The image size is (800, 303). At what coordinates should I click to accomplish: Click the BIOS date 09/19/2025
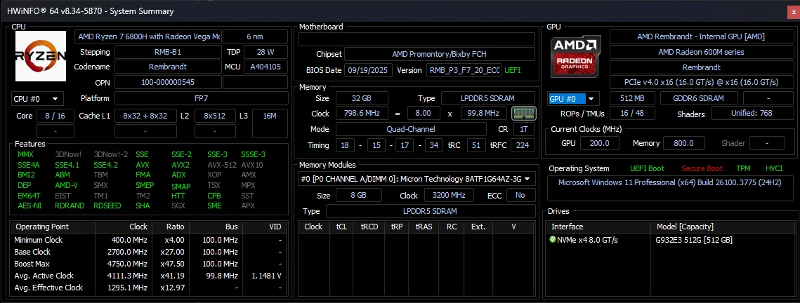[x=368, y=70]
